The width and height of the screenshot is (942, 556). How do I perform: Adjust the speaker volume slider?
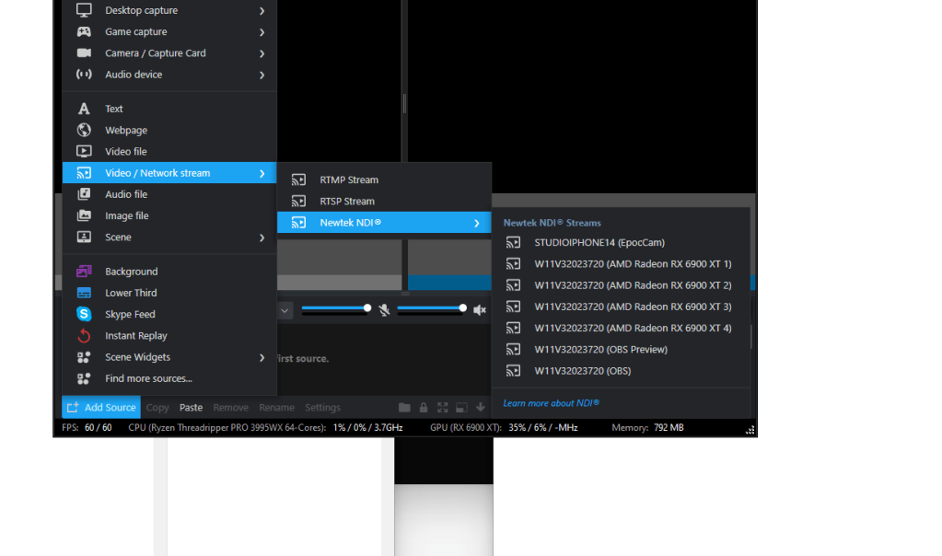[x=431, y=308]
